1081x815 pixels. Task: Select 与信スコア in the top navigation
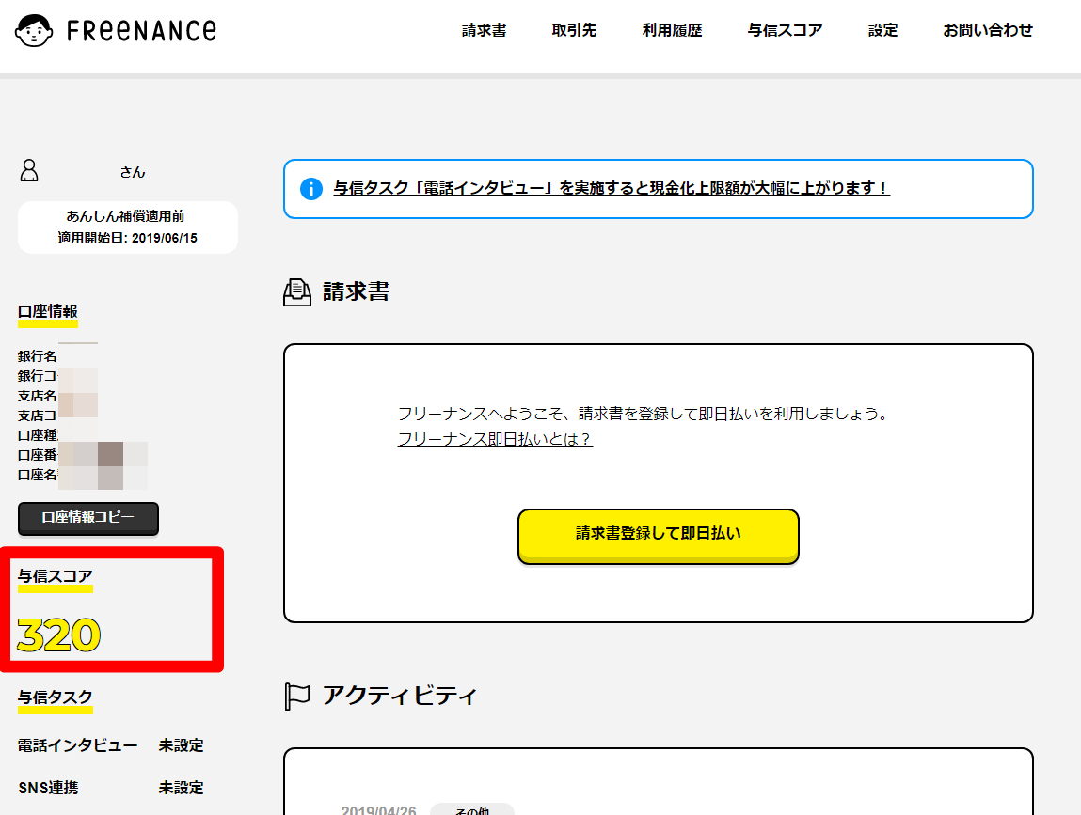[x=786, y=30]
